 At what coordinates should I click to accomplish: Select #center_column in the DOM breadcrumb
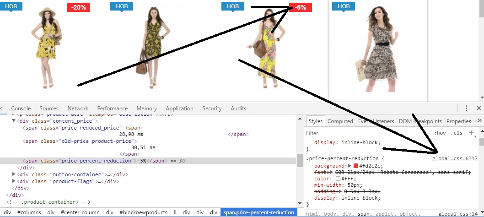(80, 212)
